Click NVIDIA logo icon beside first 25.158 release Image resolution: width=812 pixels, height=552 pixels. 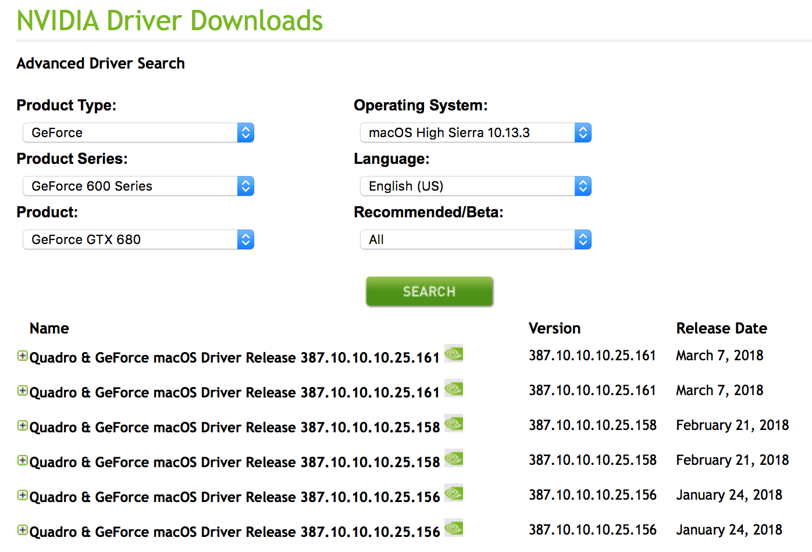click(x=454, y=423)
